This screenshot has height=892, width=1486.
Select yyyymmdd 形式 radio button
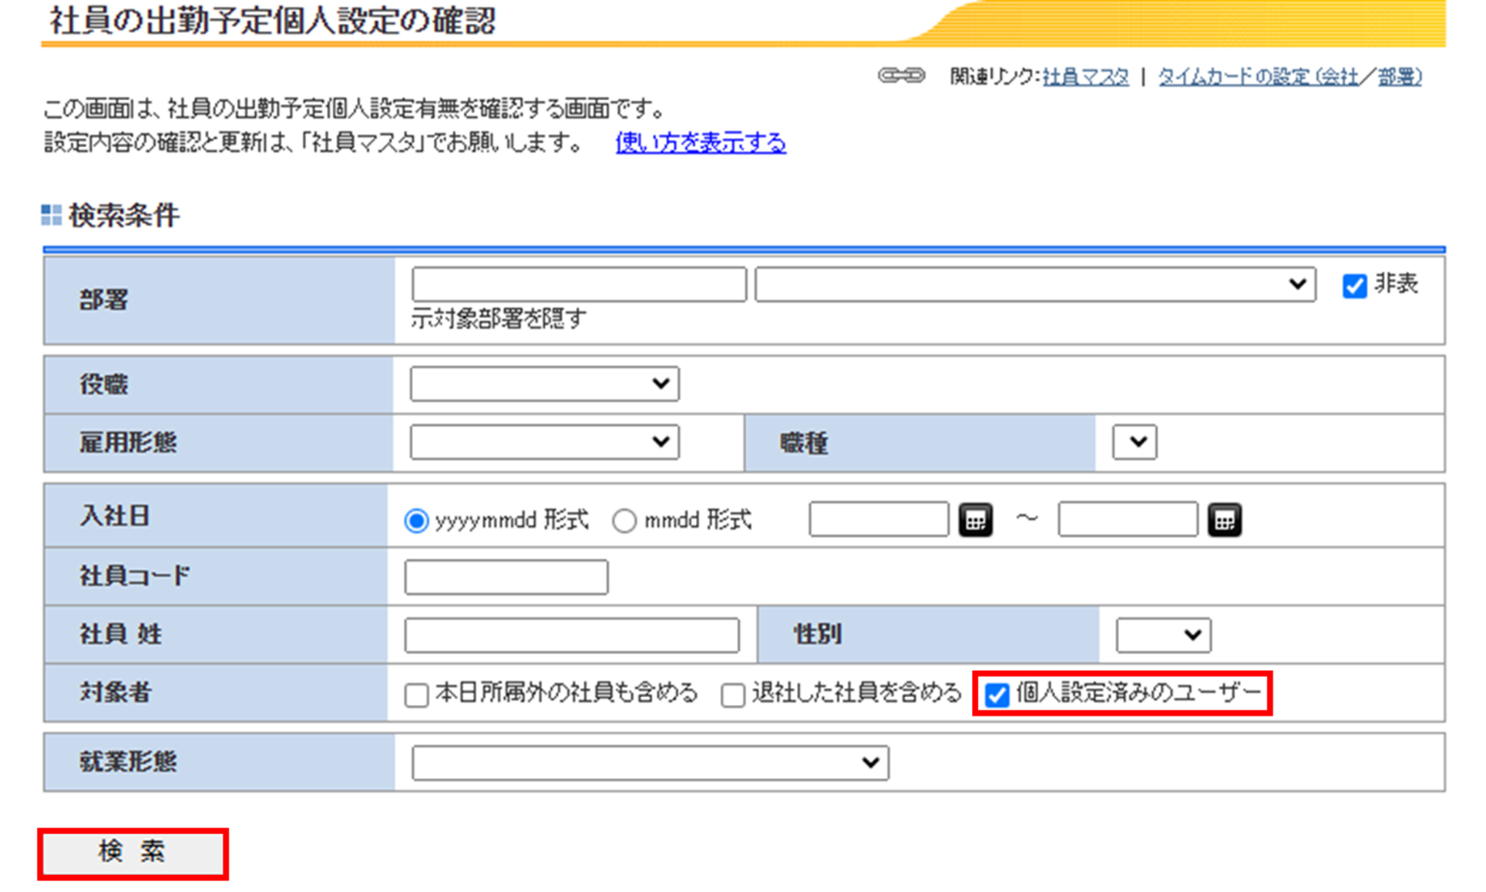416,521
